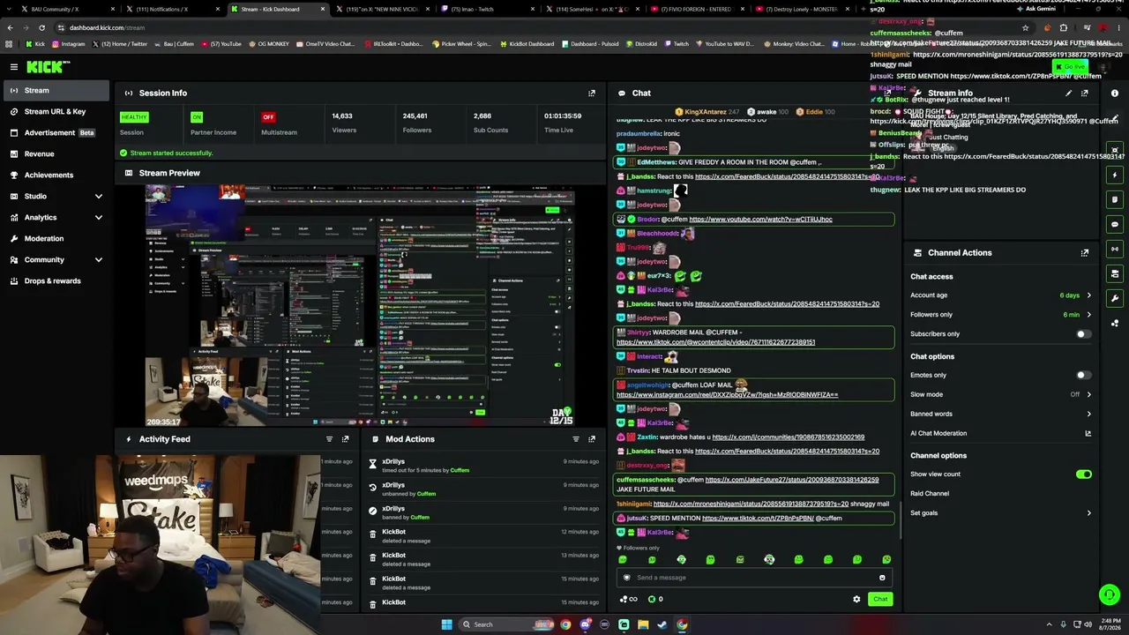Open the emote picker in message box
Screen dimensions: 1129x635
pos(882,578)
